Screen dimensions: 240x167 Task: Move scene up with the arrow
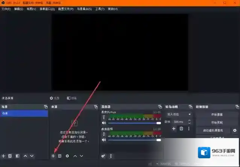click(x=25, y=156)
